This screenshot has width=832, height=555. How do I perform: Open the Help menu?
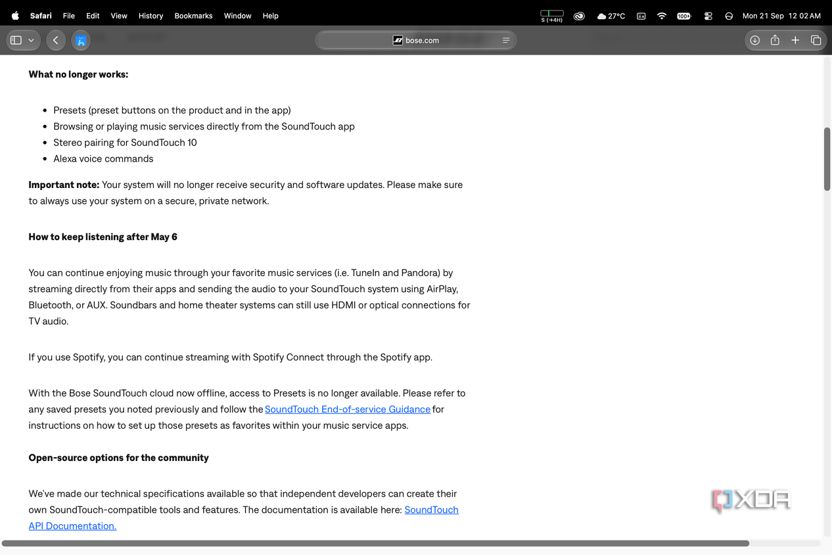point(271,16)
